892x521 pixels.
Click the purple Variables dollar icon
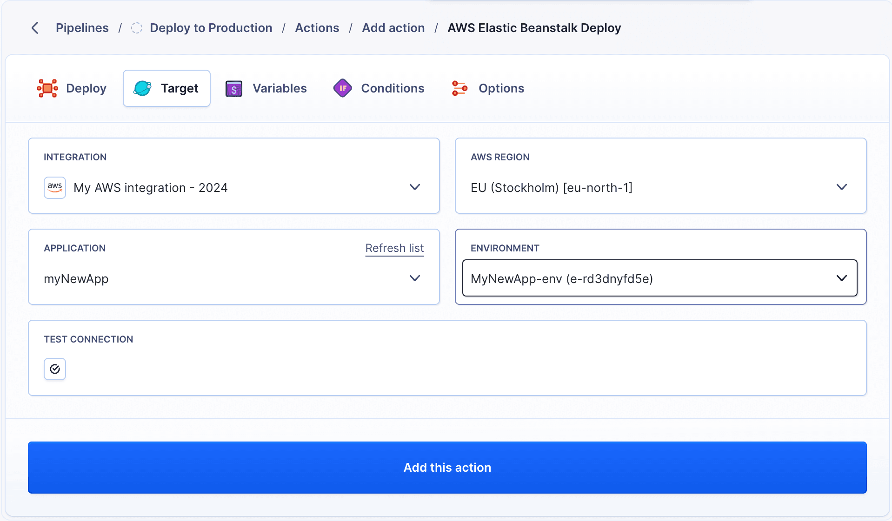coord(234,88)
